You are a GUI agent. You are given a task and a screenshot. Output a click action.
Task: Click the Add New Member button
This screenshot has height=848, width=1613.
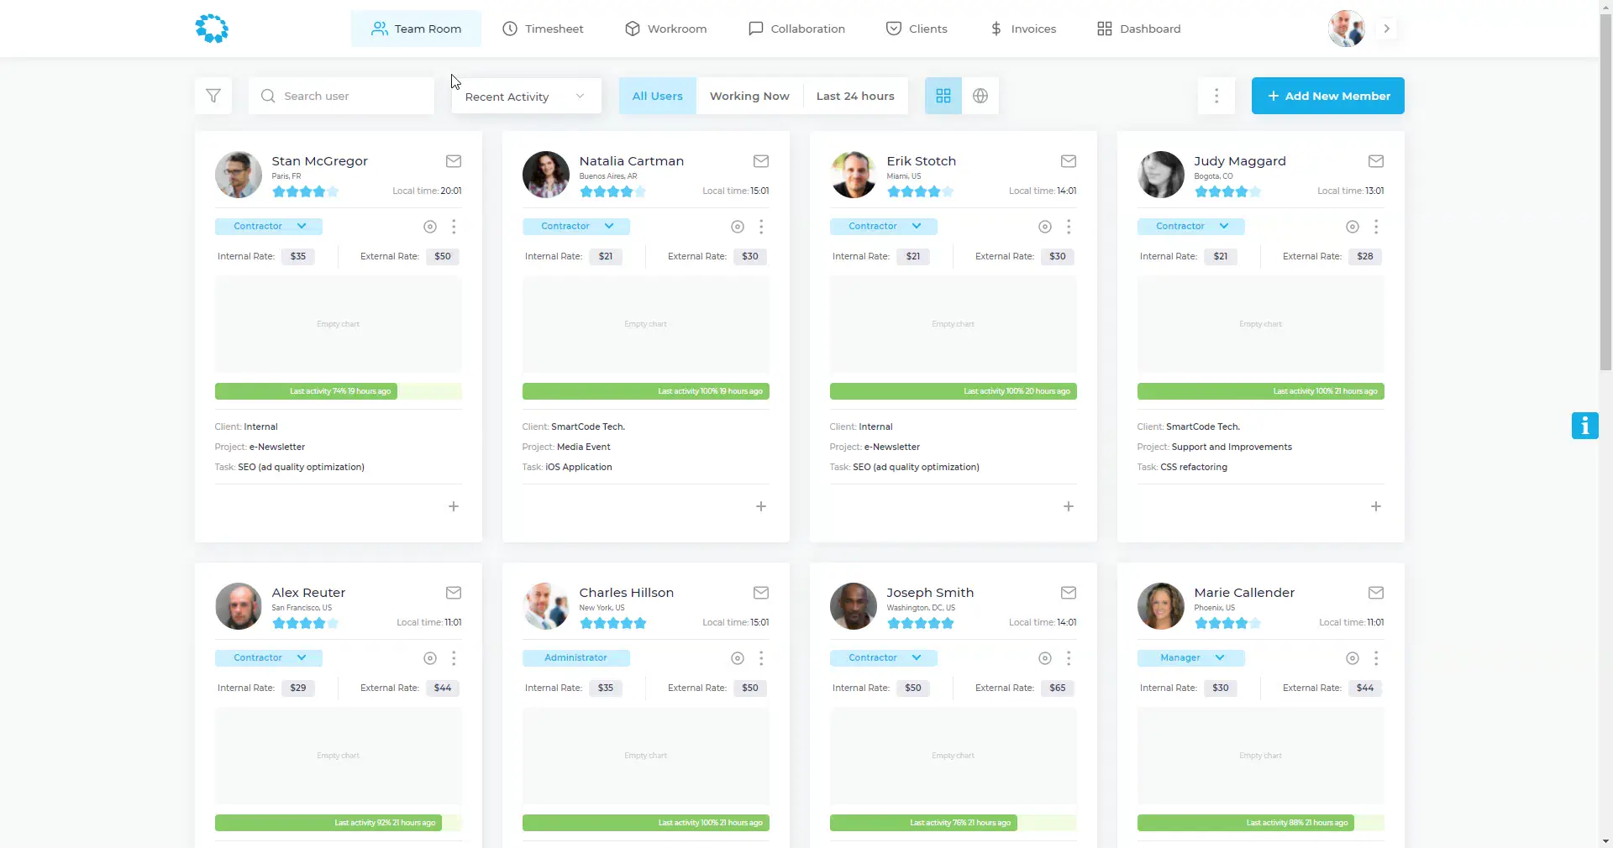pyautogui.click(x=1327, y=96)
